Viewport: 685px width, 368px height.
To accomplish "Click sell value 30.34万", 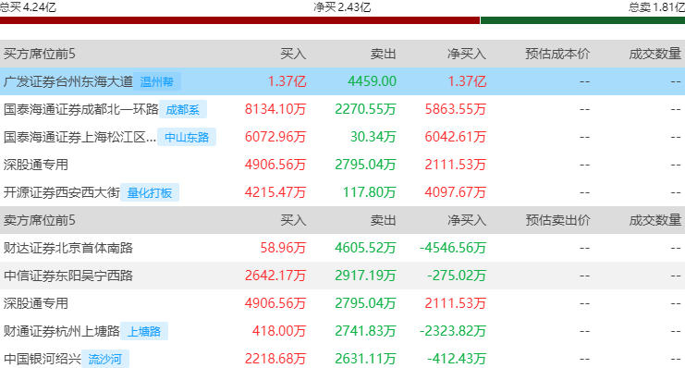I will pyautogui.click(x=373, y=137).
